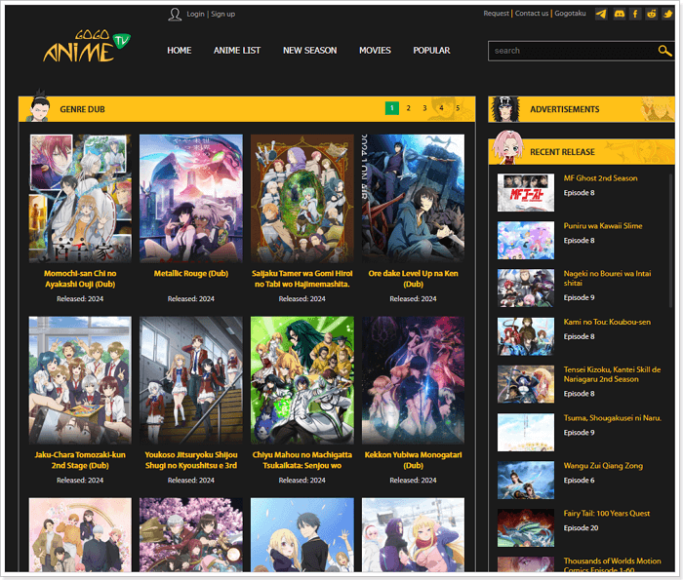The image size is (683, 580).
Task: Open the Gogotaku link
Action: pyautogui.click(x=570, y=14)
